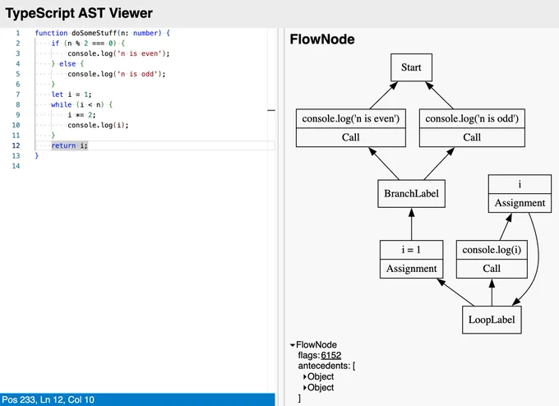Click the antecedents property label
559x406 pixels.
[324, 366]
